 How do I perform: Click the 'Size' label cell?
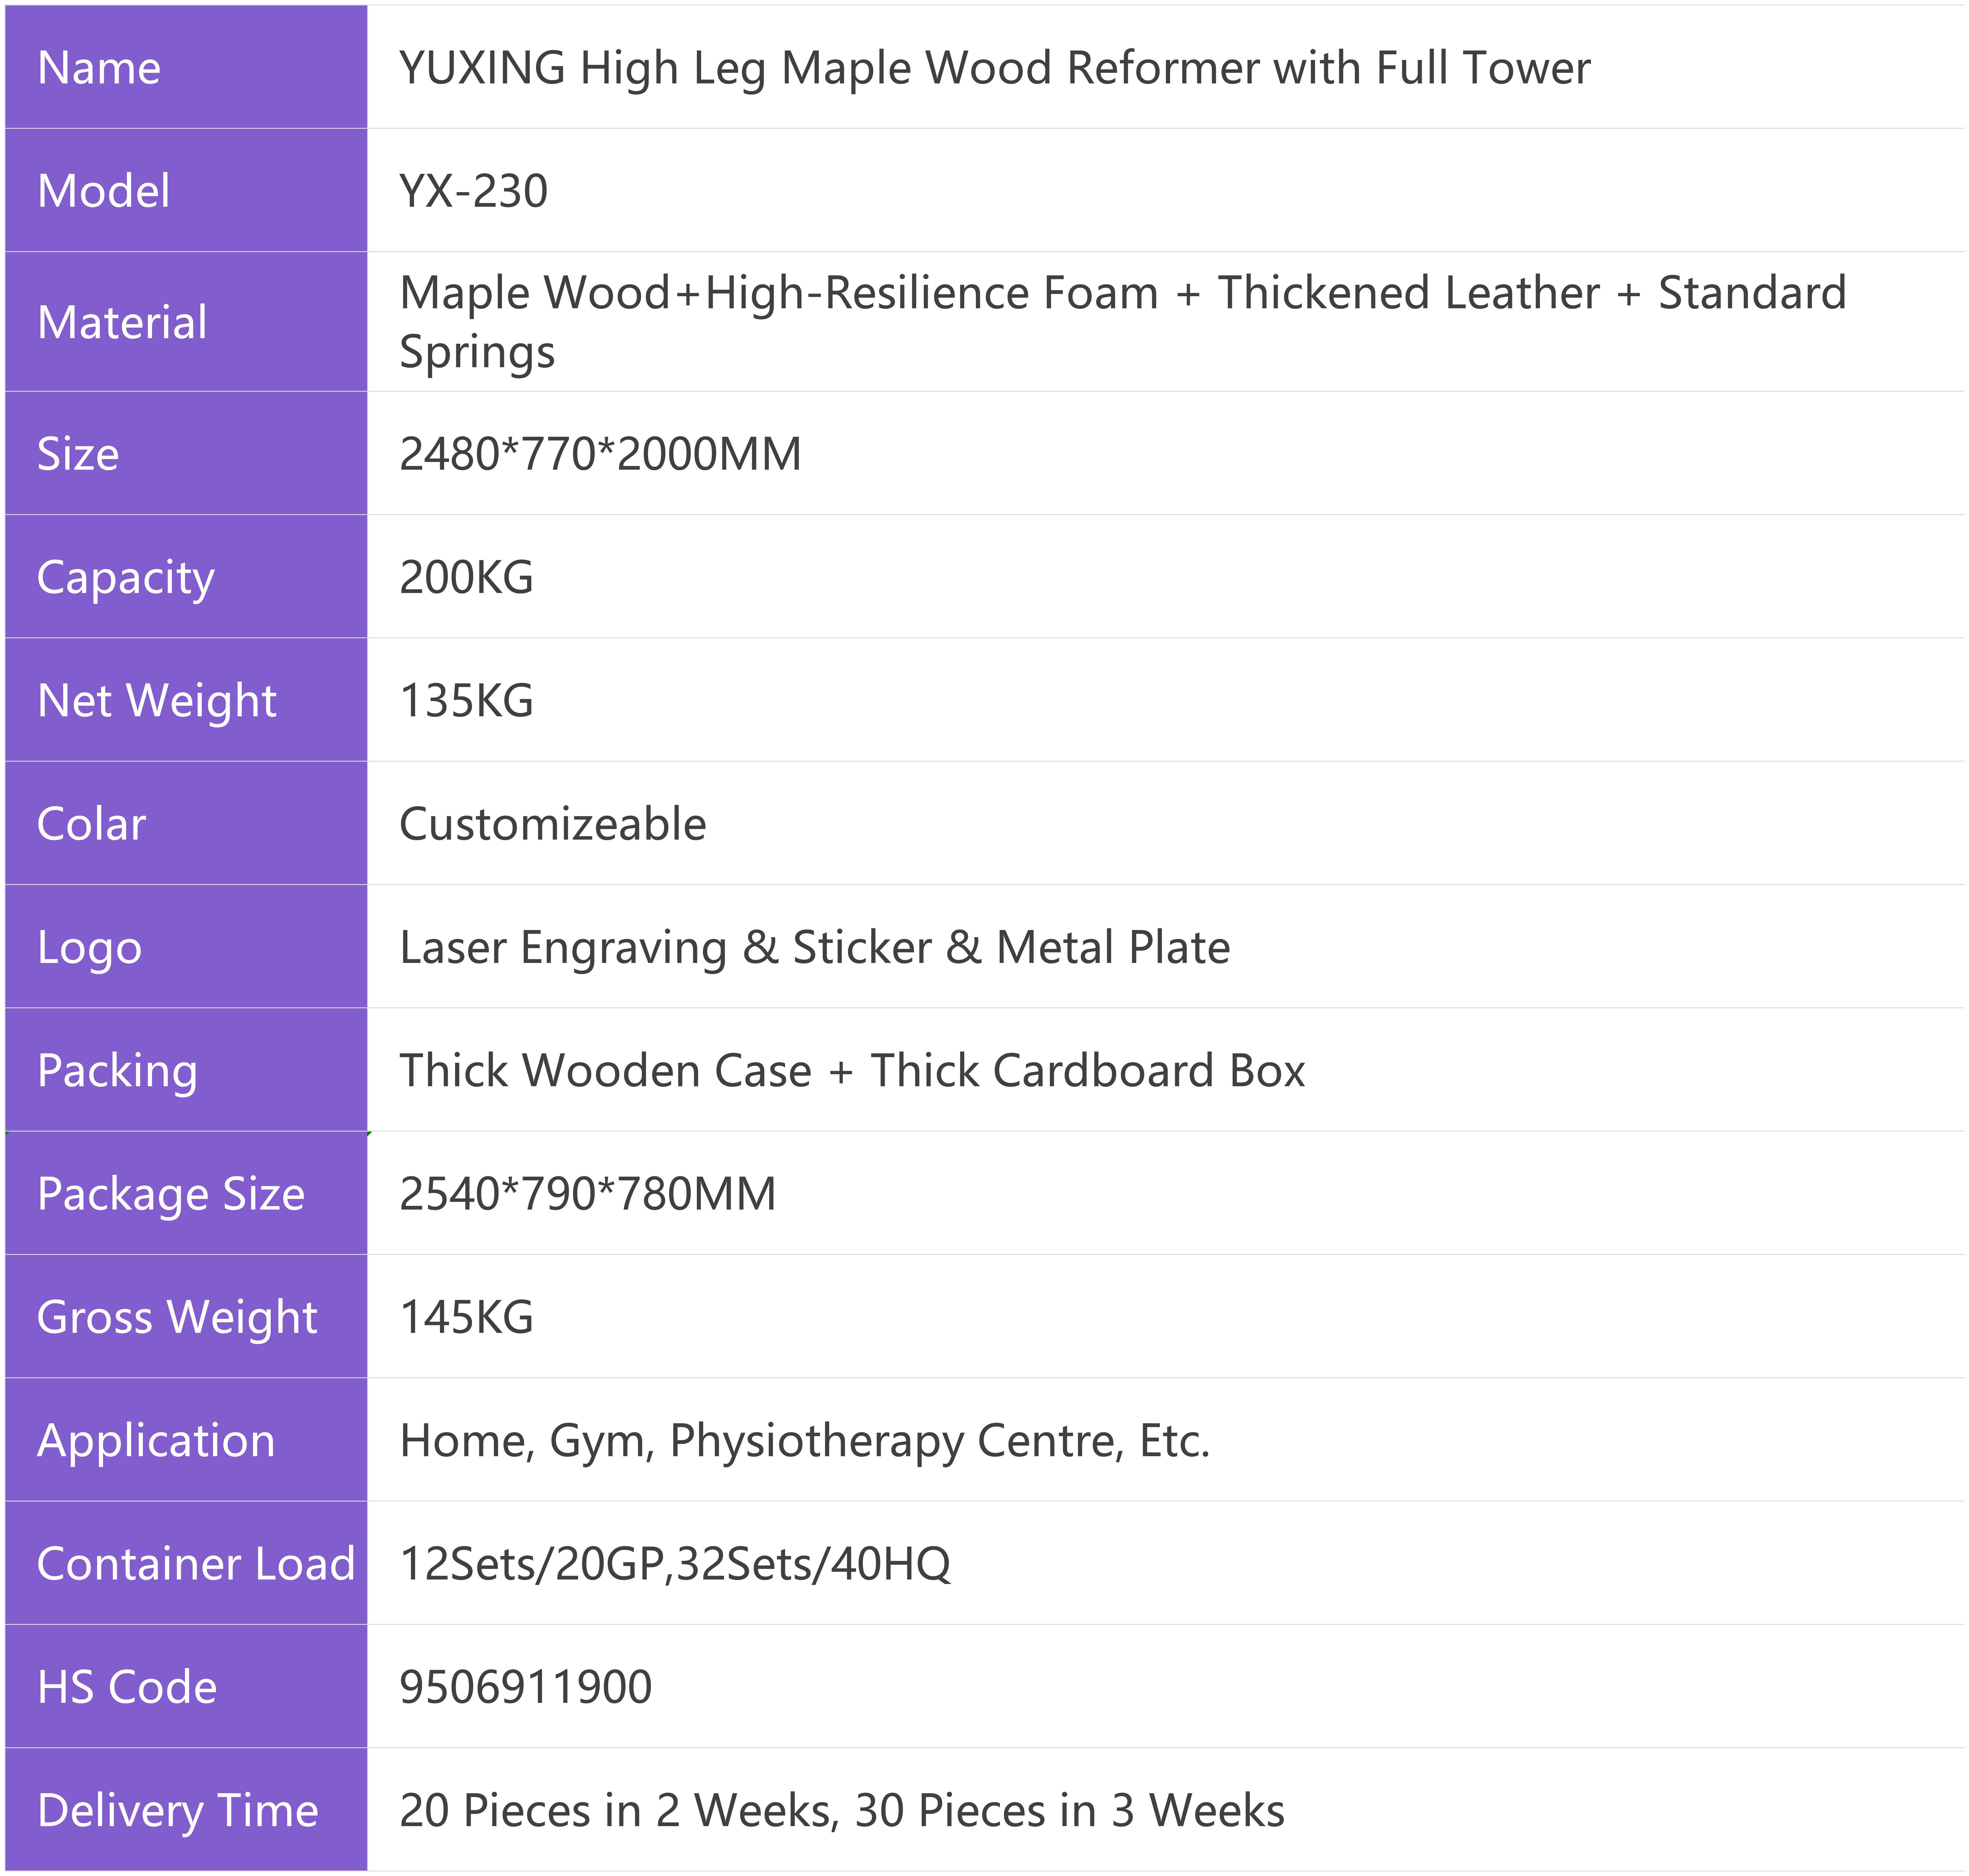(186, 453)
